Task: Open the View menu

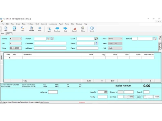Action: point(12,24)
